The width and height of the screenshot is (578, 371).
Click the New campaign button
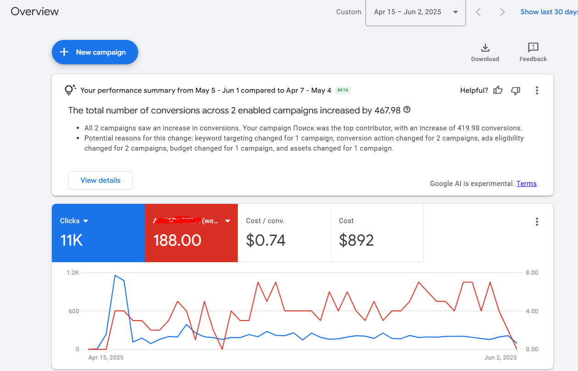click(95, 52)
